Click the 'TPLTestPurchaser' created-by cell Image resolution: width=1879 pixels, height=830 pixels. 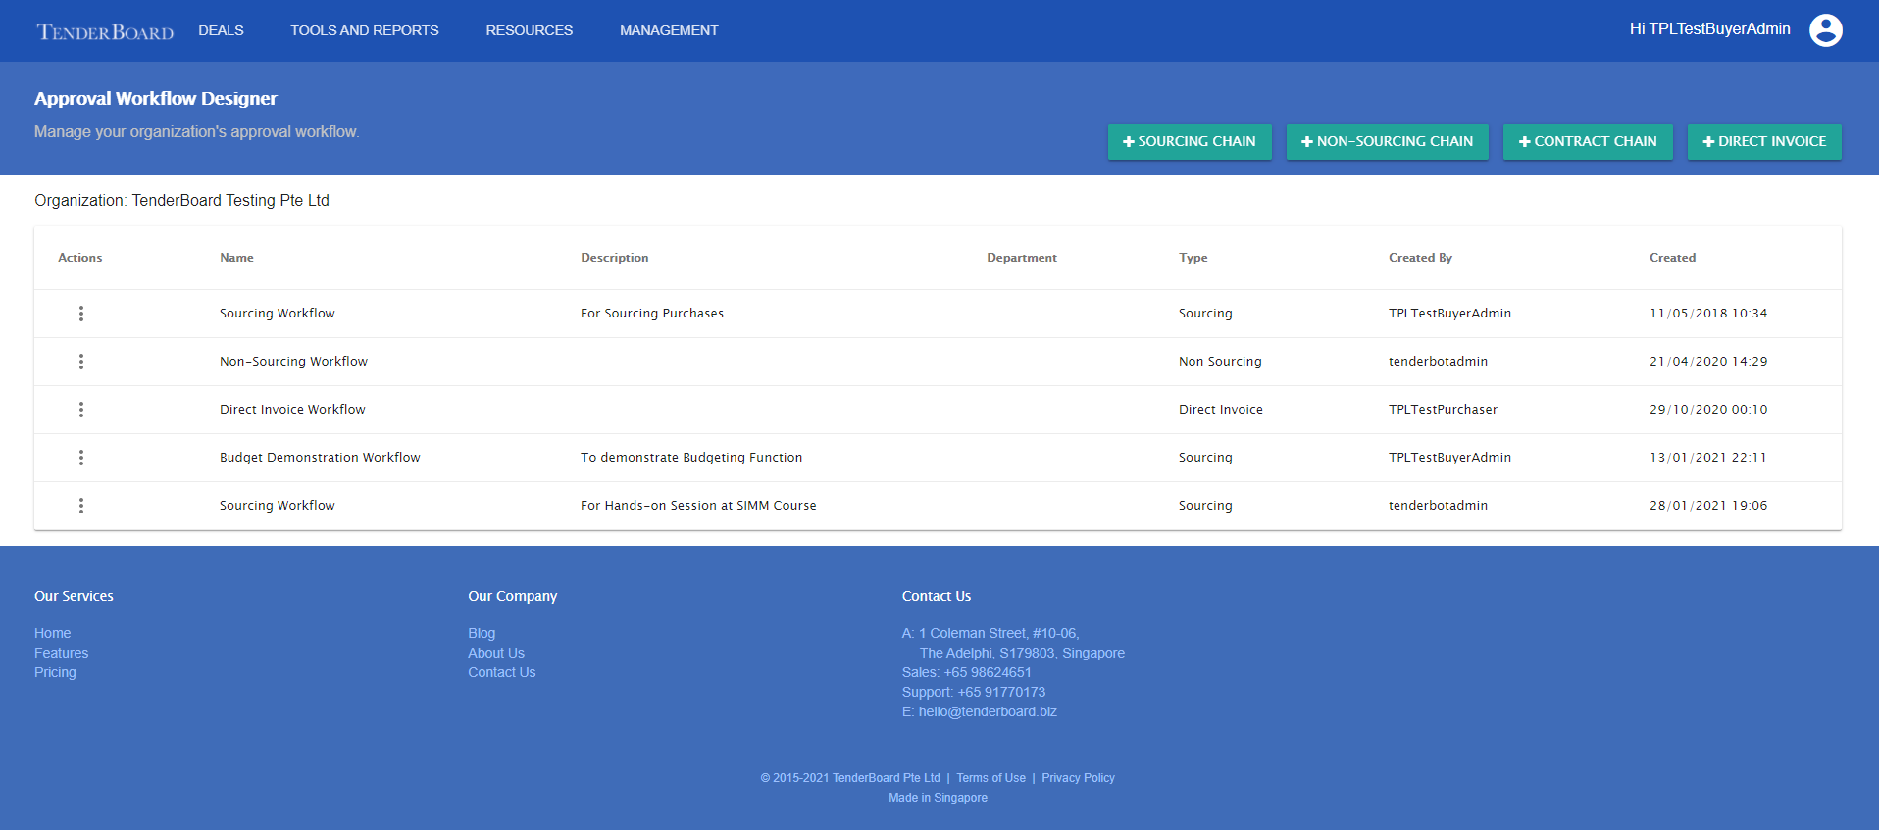coord(1443,410)
